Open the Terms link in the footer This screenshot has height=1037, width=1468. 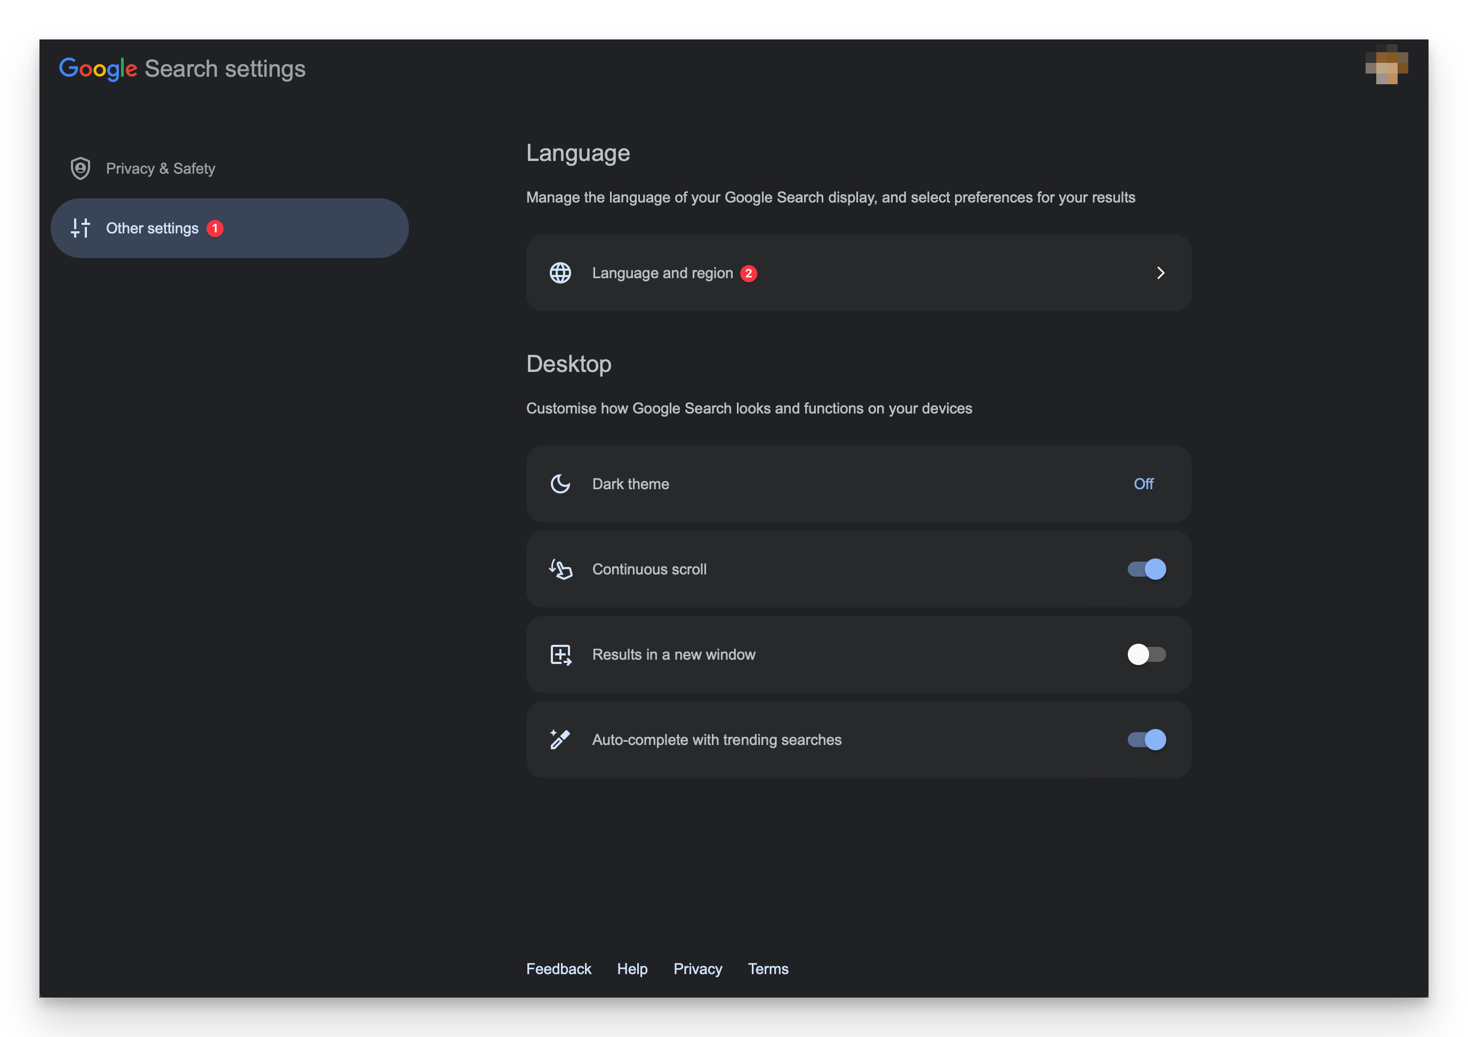768,969
